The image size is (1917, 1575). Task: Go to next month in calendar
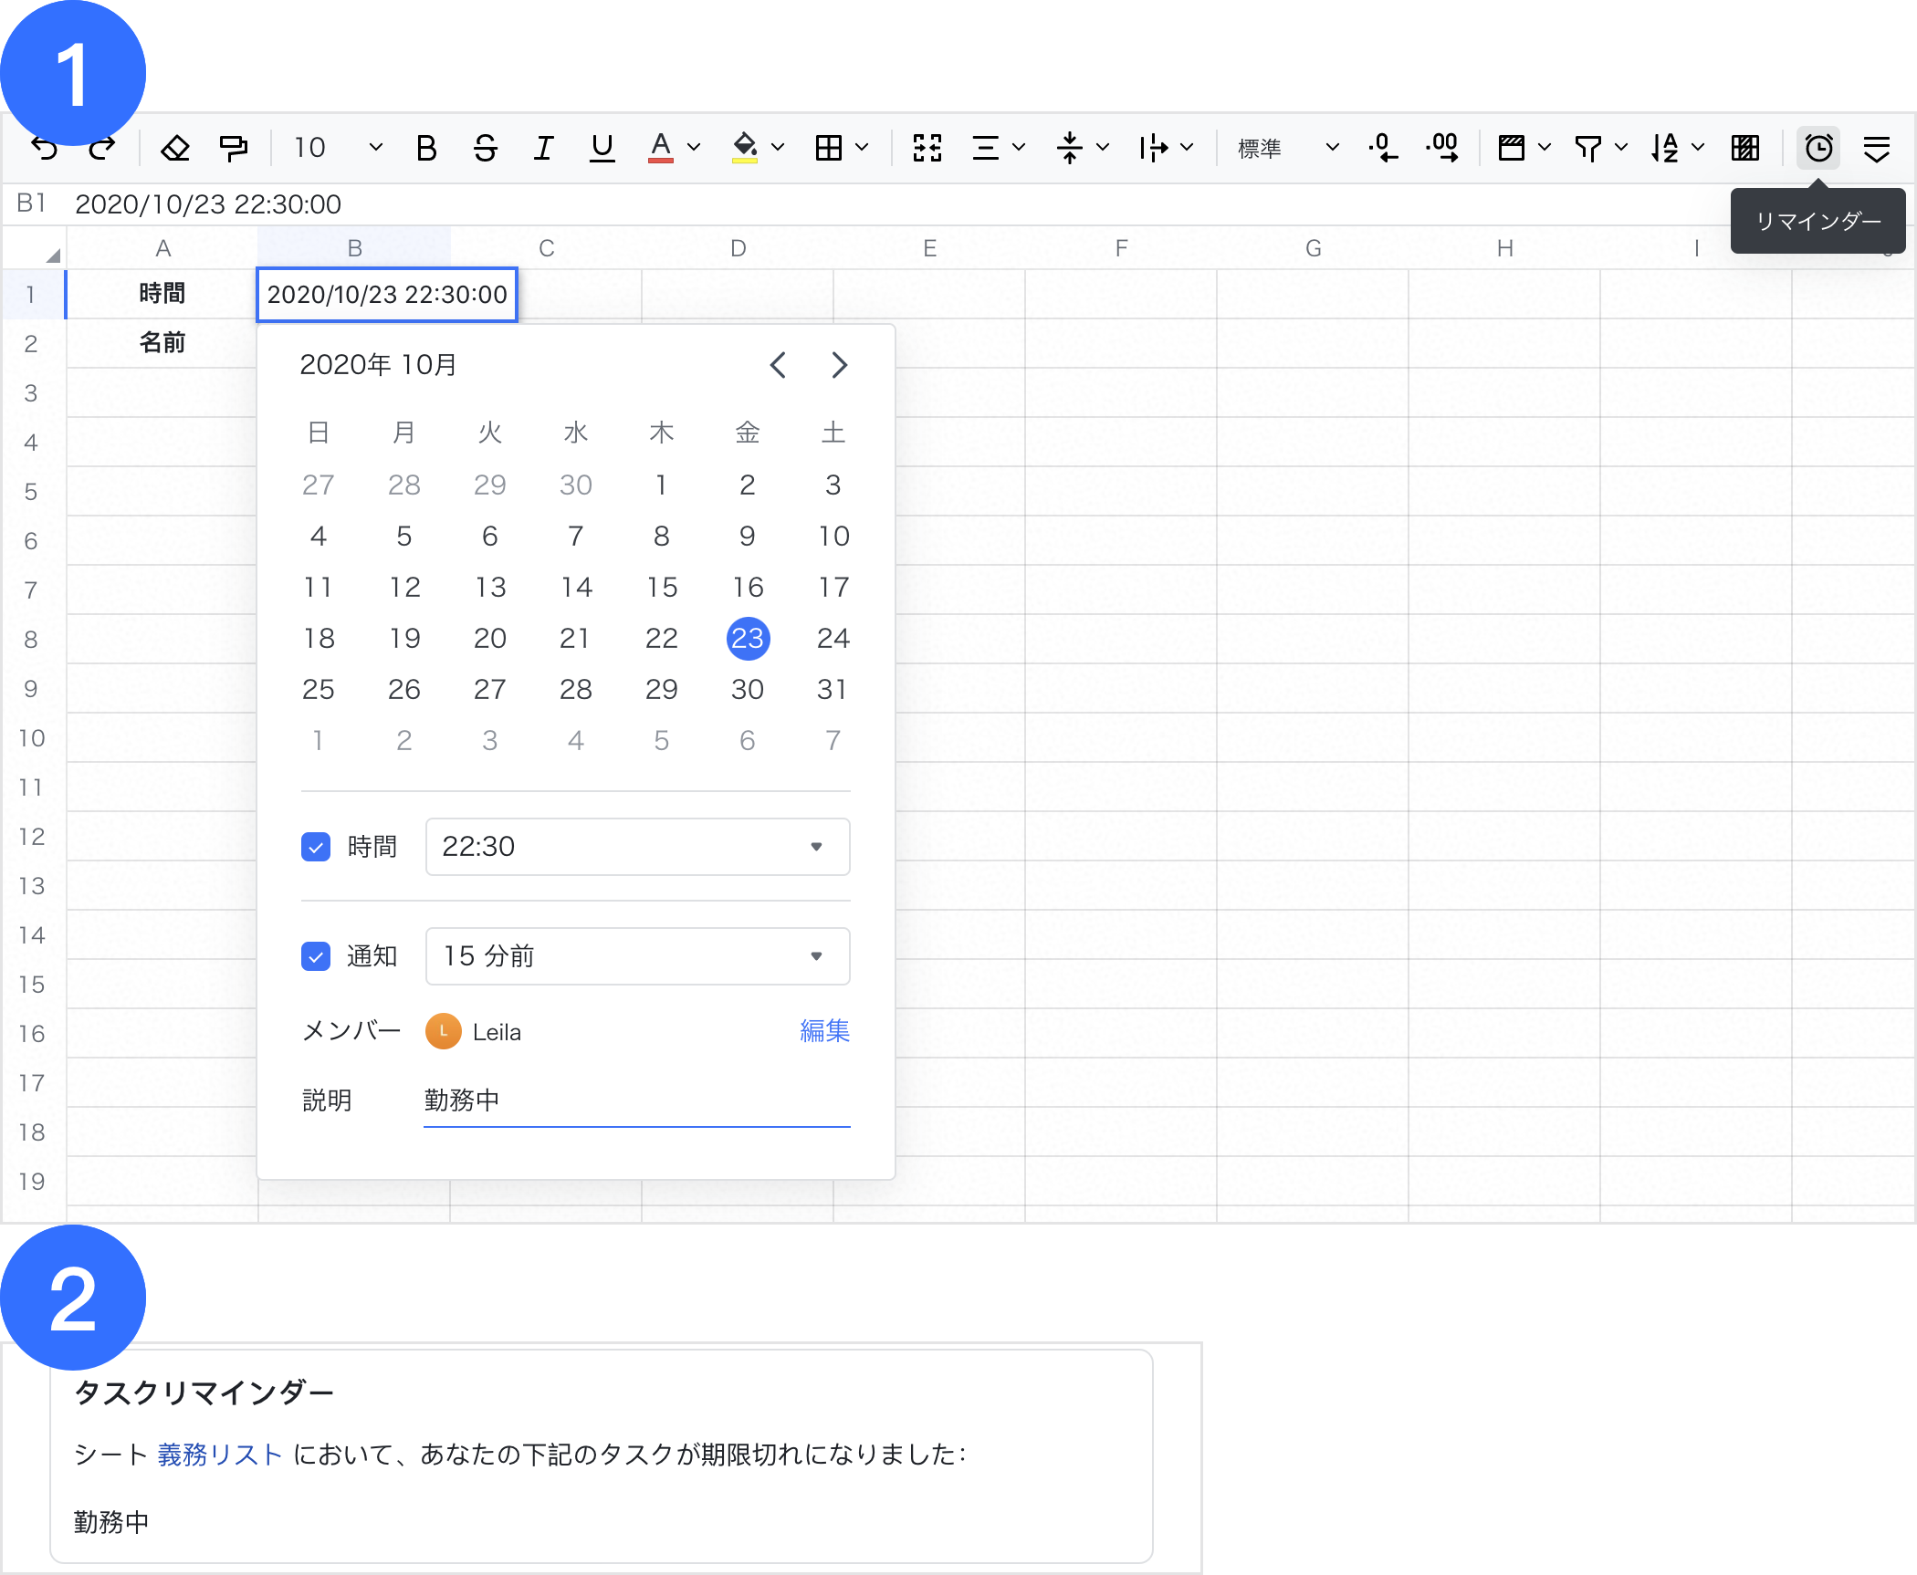[x=840, y=365]
